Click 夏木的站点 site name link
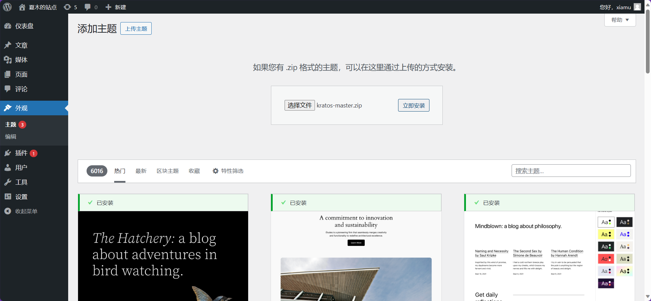The height and width of the screenshot is (301, 651). 43,7
